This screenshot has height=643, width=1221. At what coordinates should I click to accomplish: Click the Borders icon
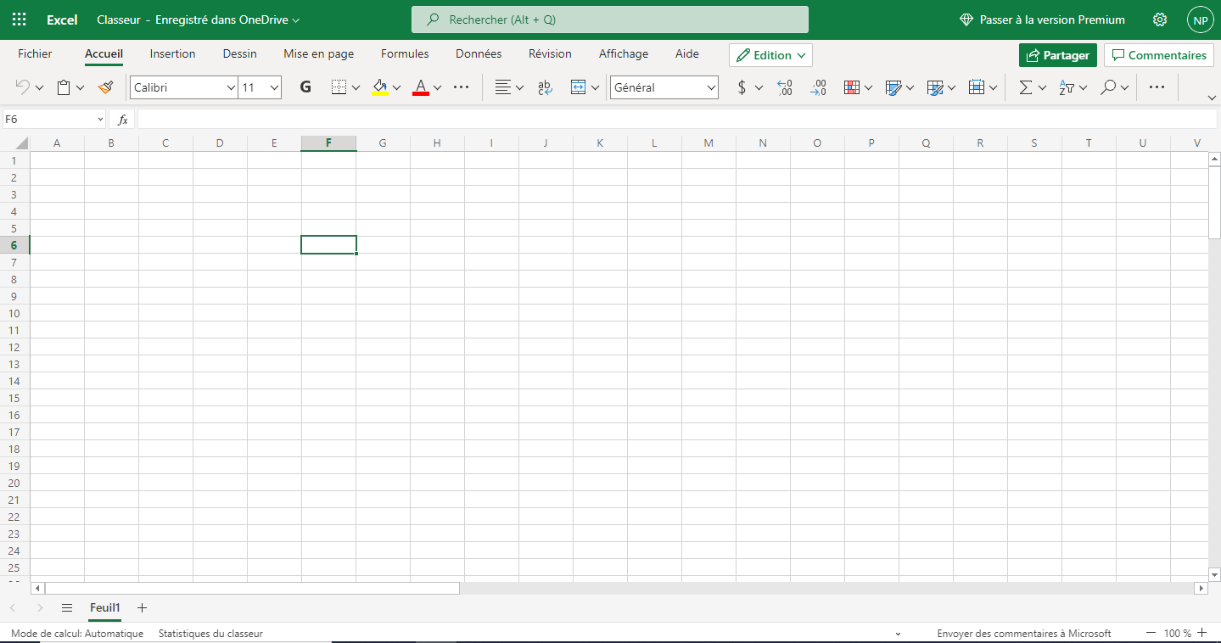tap(339, 87)
